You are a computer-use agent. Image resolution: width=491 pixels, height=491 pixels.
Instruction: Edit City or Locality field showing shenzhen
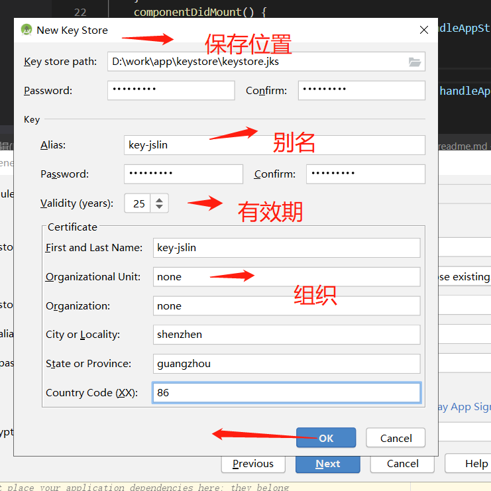tap(286, 335)
